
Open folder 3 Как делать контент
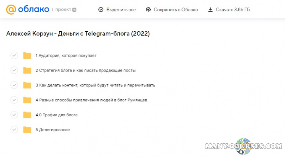coord(95,85)
